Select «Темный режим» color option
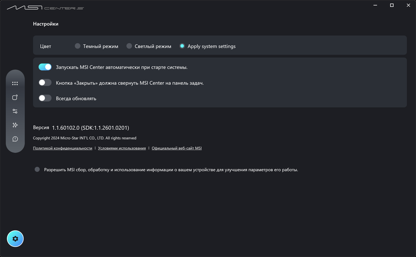Screen dimensions: 416x257 click(77, 46)
